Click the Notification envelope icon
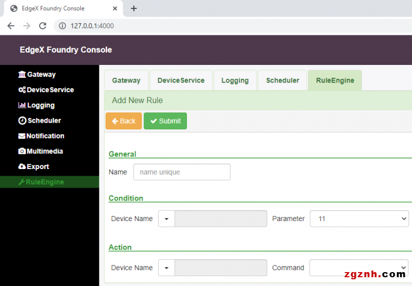This screenshot has width=412, height=286. 22,136
